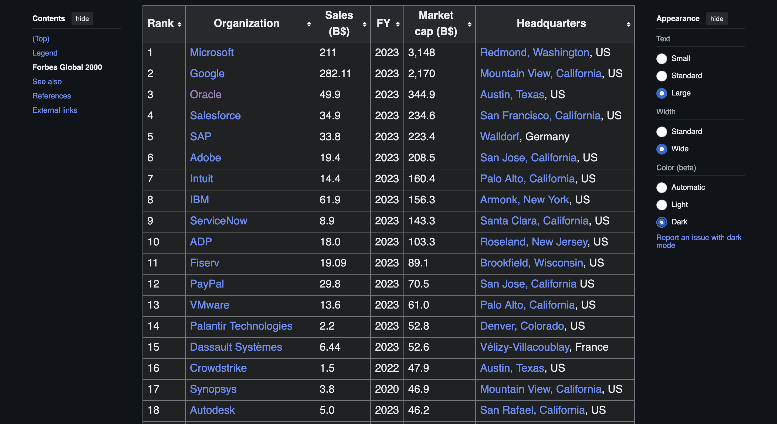Select Large text size
This screenshot has width=777, height=424.
click(661, 93)
